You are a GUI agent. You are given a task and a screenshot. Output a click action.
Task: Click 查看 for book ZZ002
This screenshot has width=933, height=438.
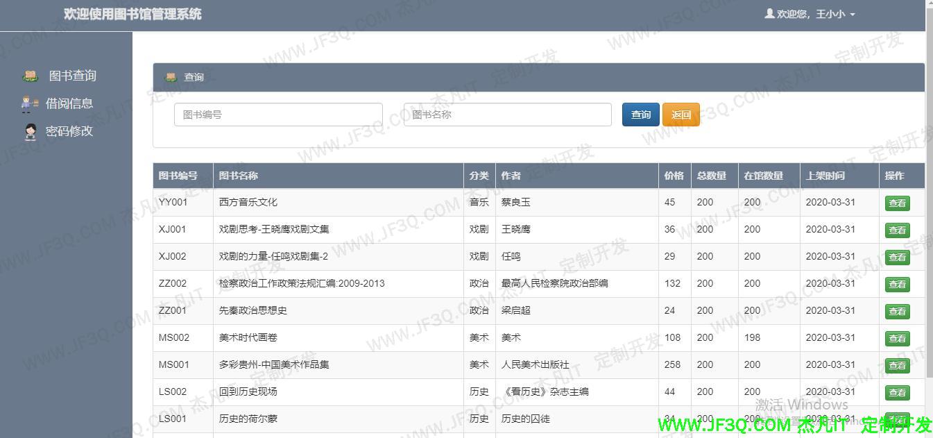[x=897, y=285]
